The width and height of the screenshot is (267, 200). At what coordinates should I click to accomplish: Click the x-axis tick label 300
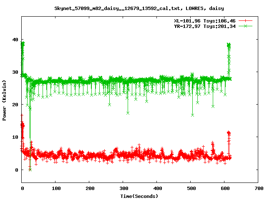(123, 188)
